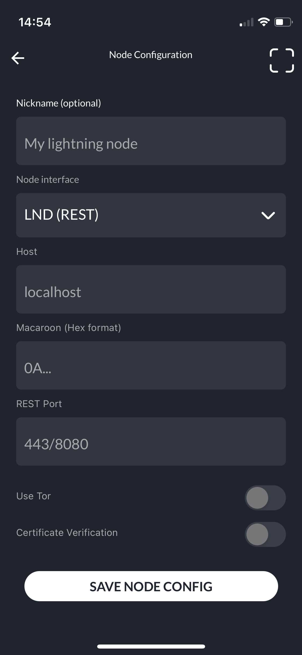Tap the back arrow icon
Image resolution: width=302 pixels, height=655 pixels.
coord(18,58)
